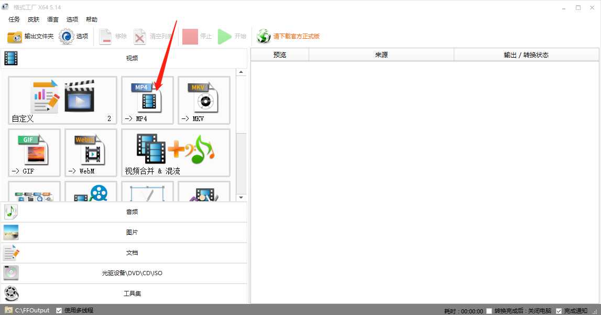
Task: Click the scroll-down arrow of video list
Action: (x=241, y=198)
